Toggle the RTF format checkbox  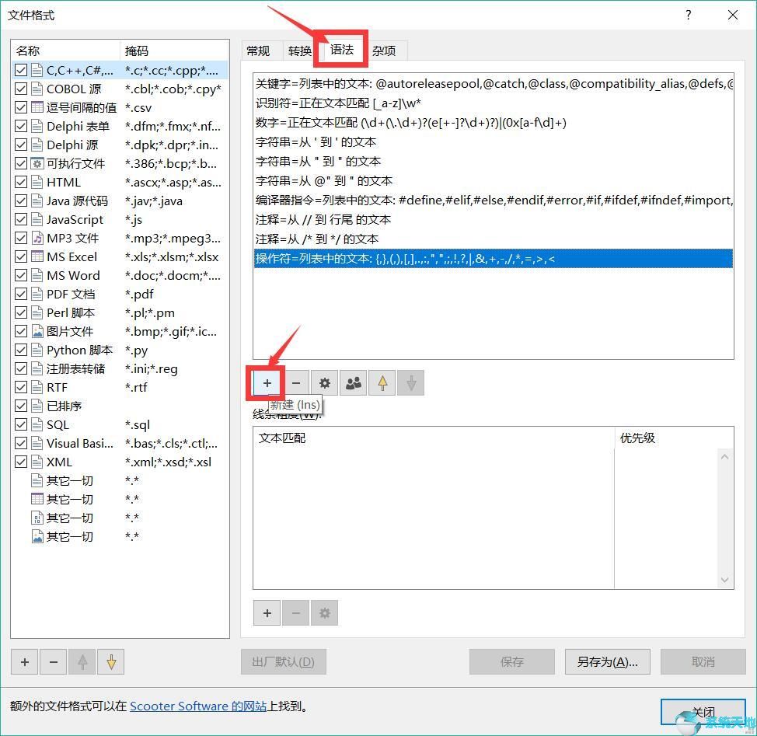coord(21,387)
